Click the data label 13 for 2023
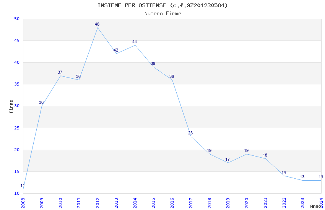This screenshot has height=210, width=325. pyautogui.click(x=302, y=177)
